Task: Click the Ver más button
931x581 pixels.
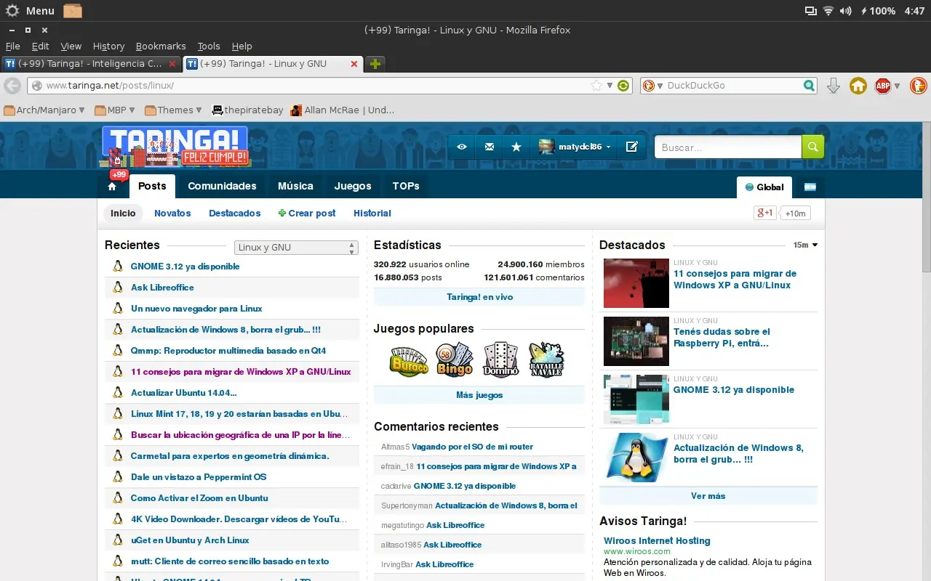Action: pos(708,496)
